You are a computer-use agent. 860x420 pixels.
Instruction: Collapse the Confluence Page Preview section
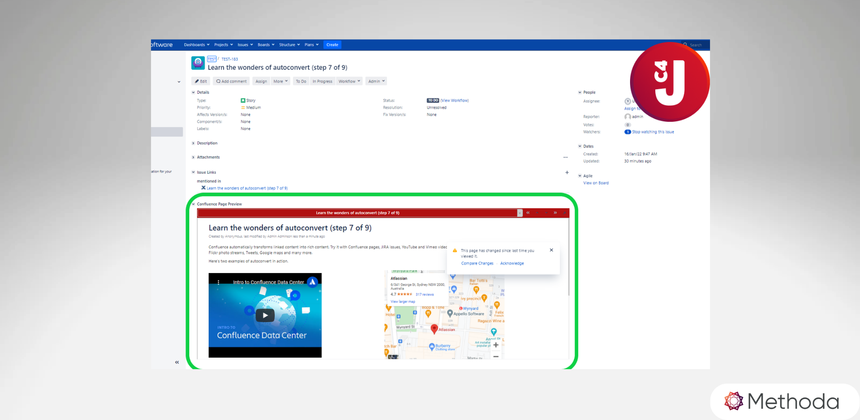tap(193, 204)
